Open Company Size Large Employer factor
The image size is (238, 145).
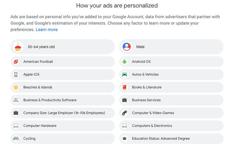[x=63, y=113]
